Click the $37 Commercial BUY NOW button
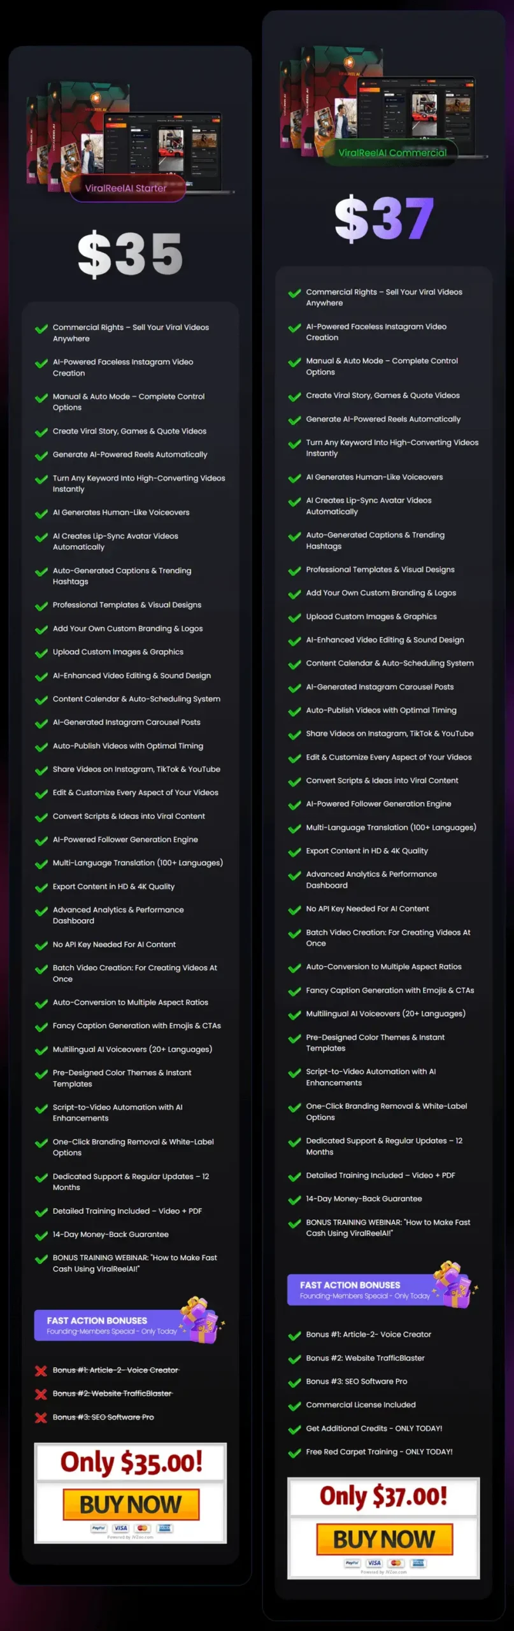Viewport: 514px width, 1631px height. coord(384,1539)
